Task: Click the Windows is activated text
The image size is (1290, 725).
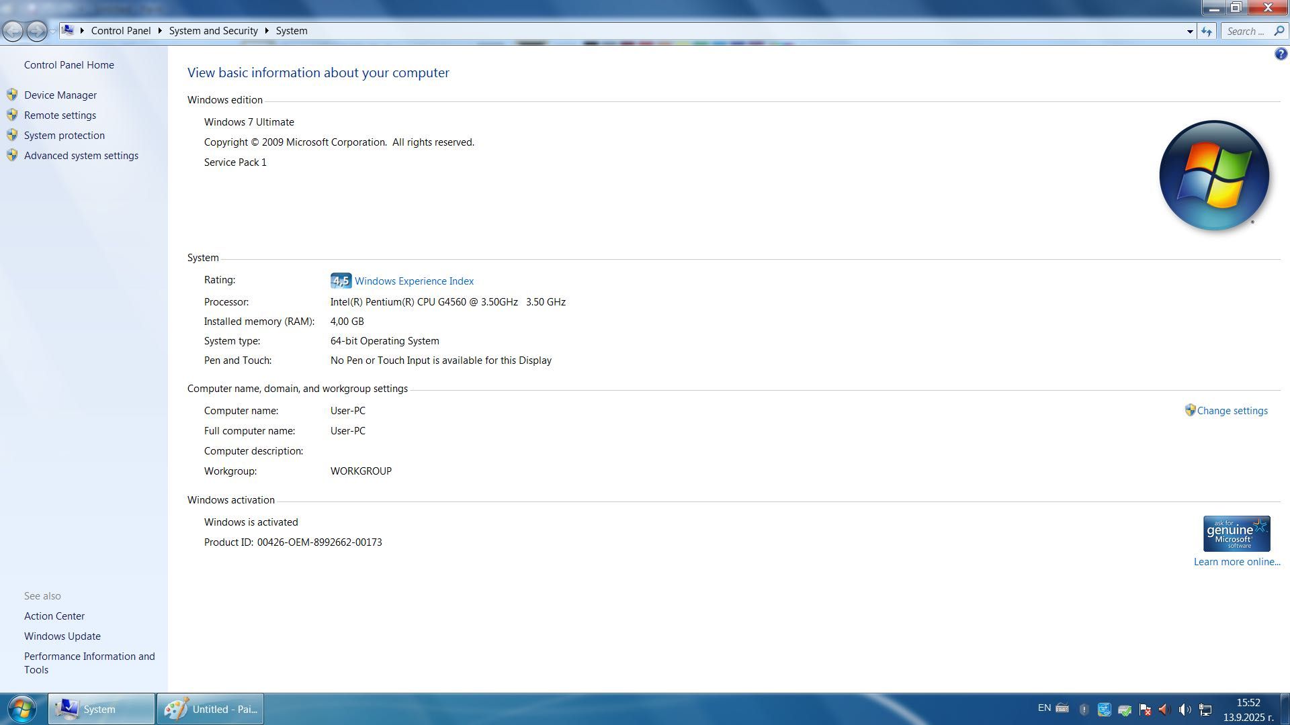Action: pos(251,522)
